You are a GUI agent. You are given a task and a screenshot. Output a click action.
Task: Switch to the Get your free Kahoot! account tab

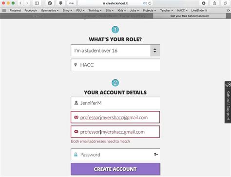(190, 16)
